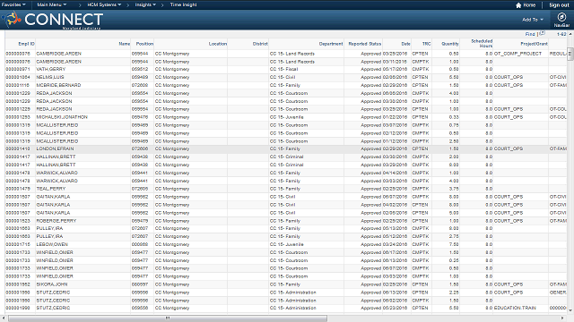Click the horizontal scrollbar right arrow
The width and height of the screenshot is (574, 322).
pos(563,318)
